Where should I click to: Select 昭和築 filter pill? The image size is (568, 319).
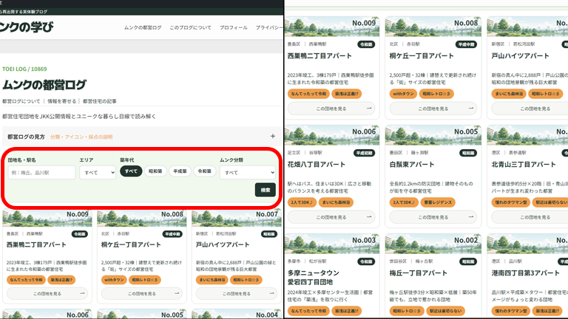pyautogui.click(x=155, y=171)
